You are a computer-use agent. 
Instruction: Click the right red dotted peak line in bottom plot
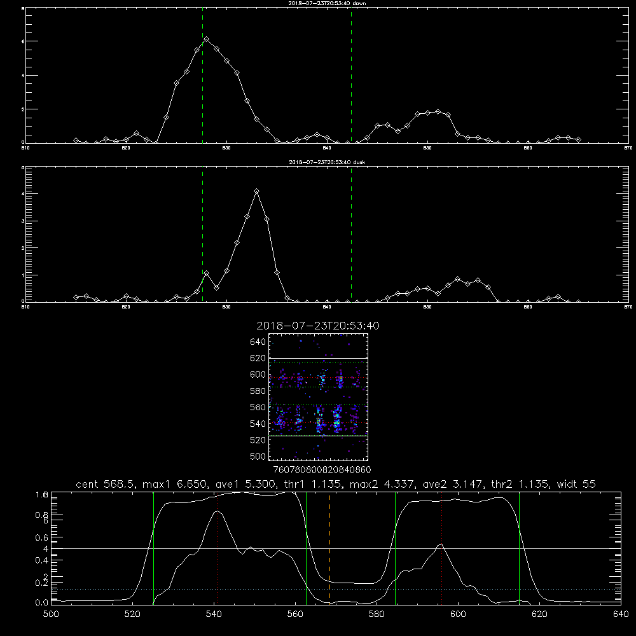point(441,548)
